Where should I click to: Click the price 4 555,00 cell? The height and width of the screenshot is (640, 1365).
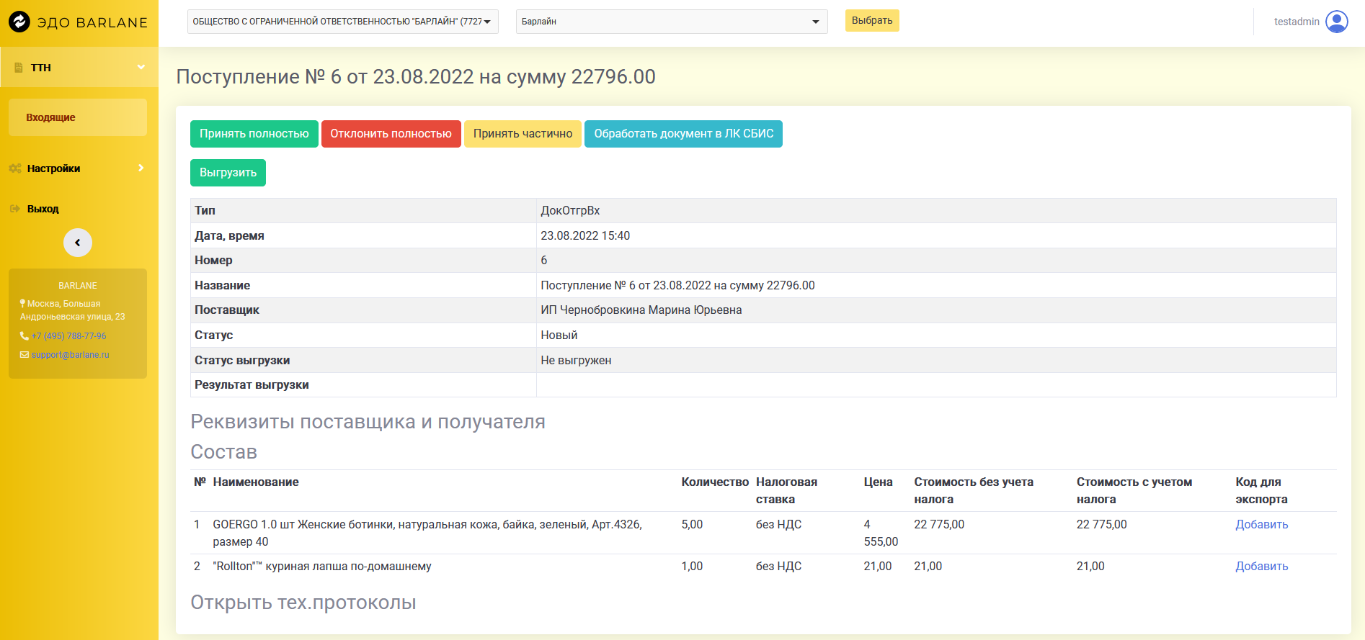pyautogui.click(x=881, y=533)
